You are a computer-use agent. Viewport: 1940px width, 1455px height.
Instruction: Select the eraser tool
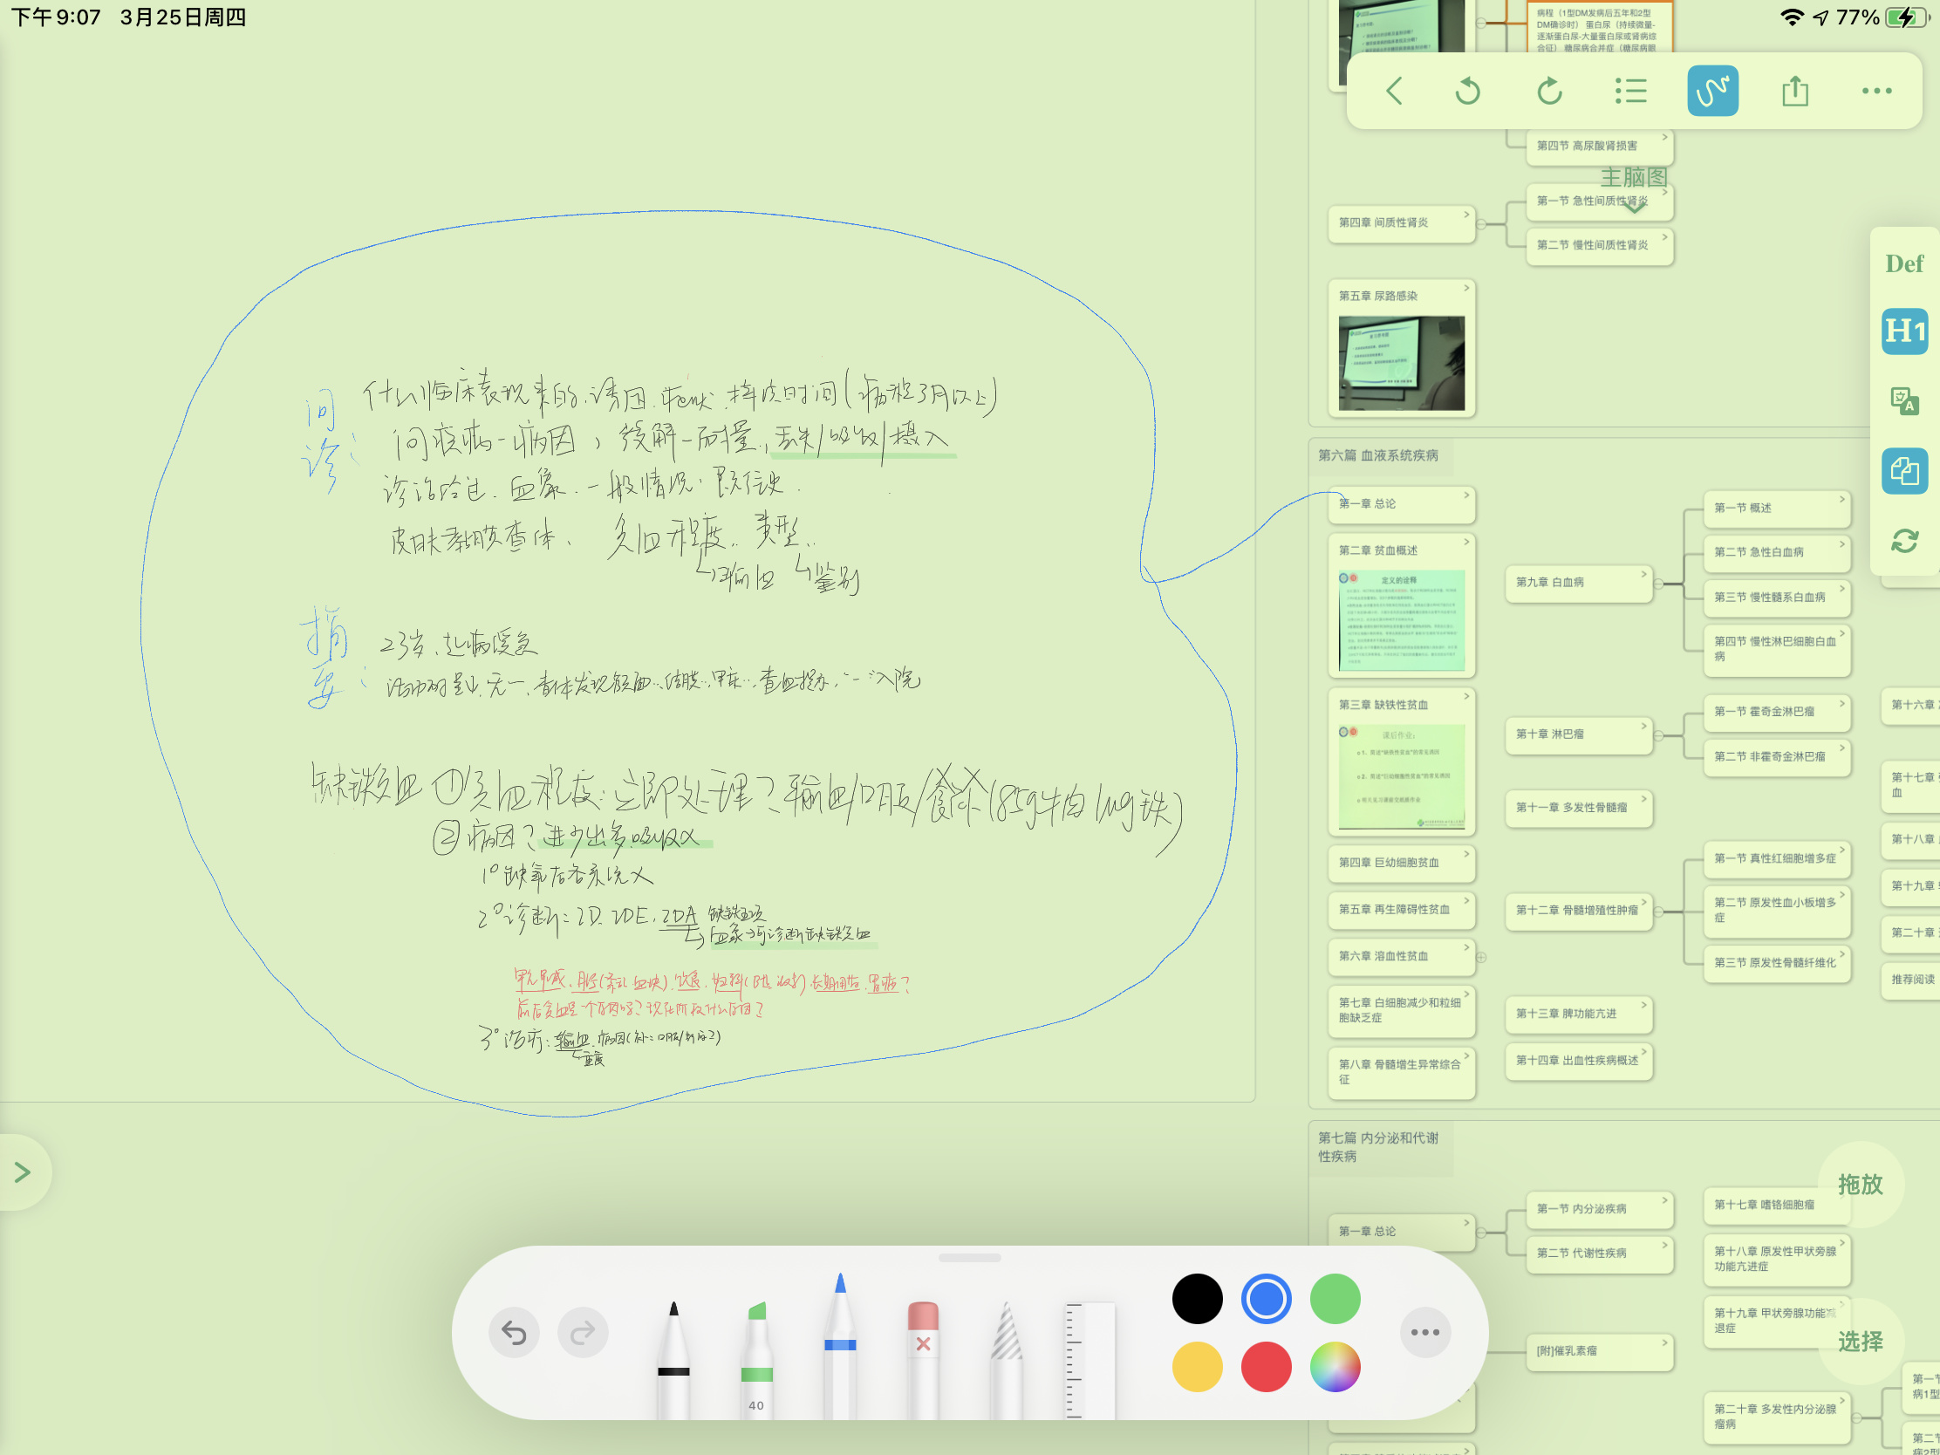(923, 1355)
